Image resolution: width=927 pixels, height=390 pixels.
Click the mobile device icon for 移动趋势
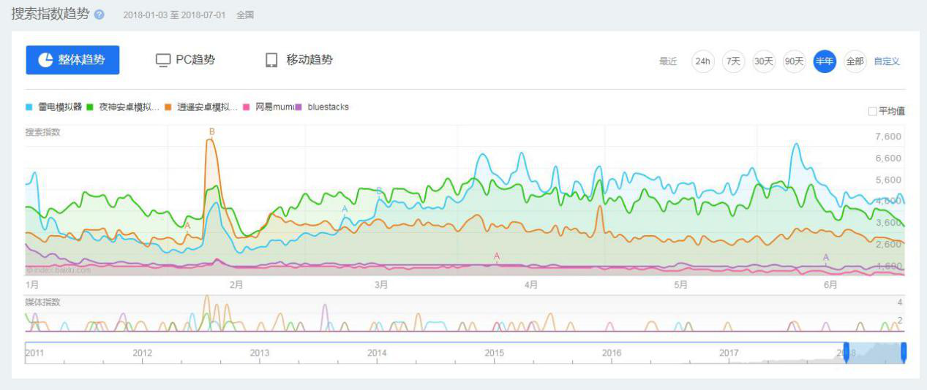click(271, 60)
